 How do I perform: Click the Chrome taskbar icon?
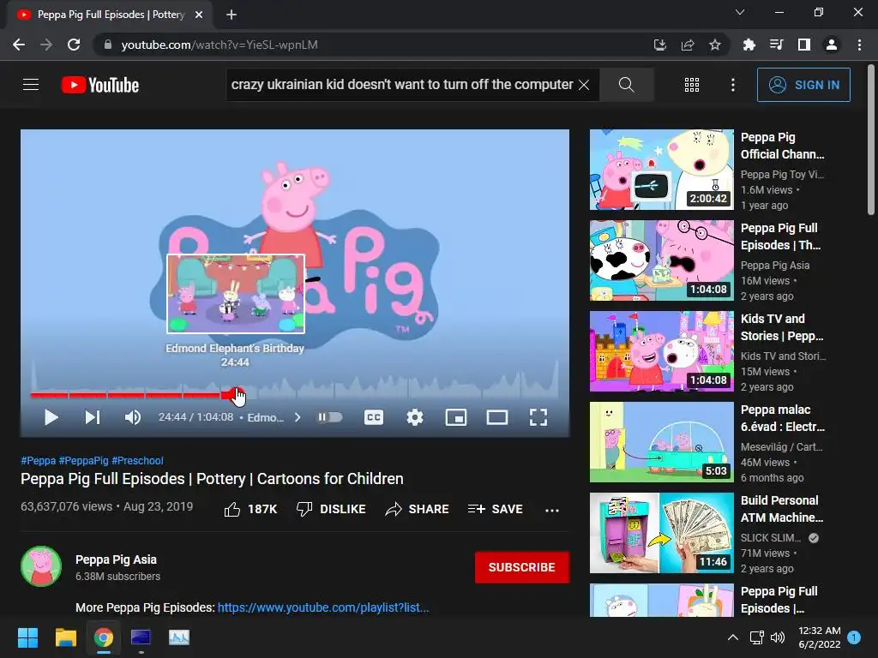coord(103,637)
